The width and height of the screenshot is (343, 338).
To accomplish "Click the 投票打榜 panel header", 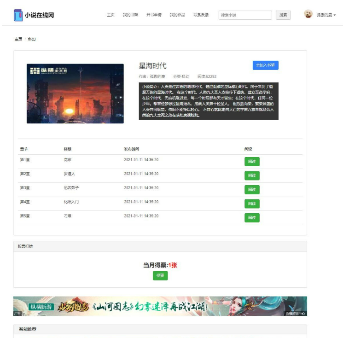I will pyautogui.click(x=160, y=246).
